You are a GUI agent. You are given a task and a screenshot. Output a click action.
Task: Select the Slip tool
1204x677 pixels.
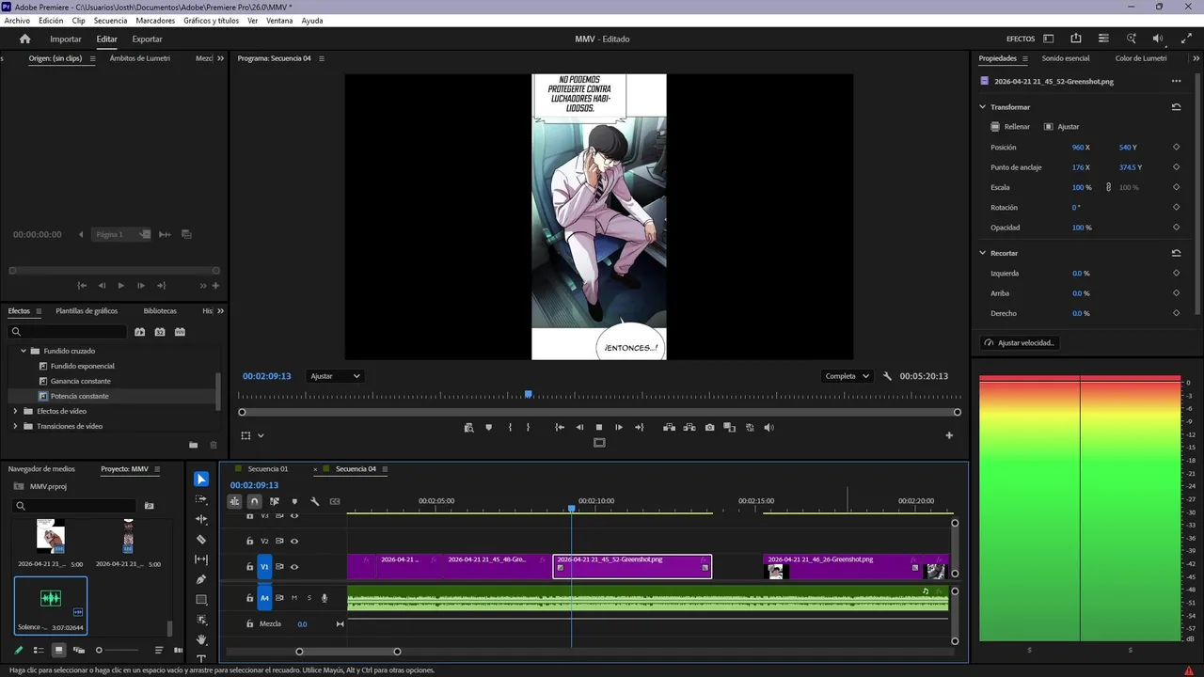tap(201, 559)
